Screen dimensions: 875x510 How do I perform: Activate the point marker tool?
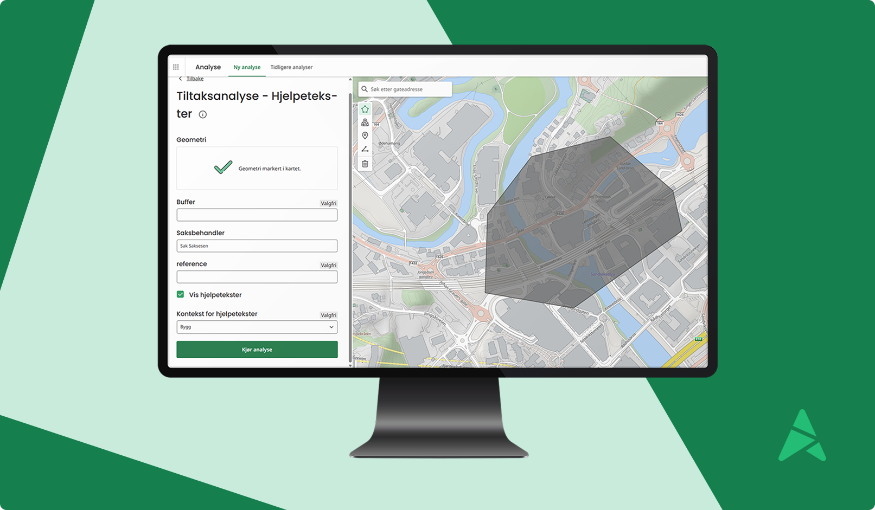click(365, 135)
